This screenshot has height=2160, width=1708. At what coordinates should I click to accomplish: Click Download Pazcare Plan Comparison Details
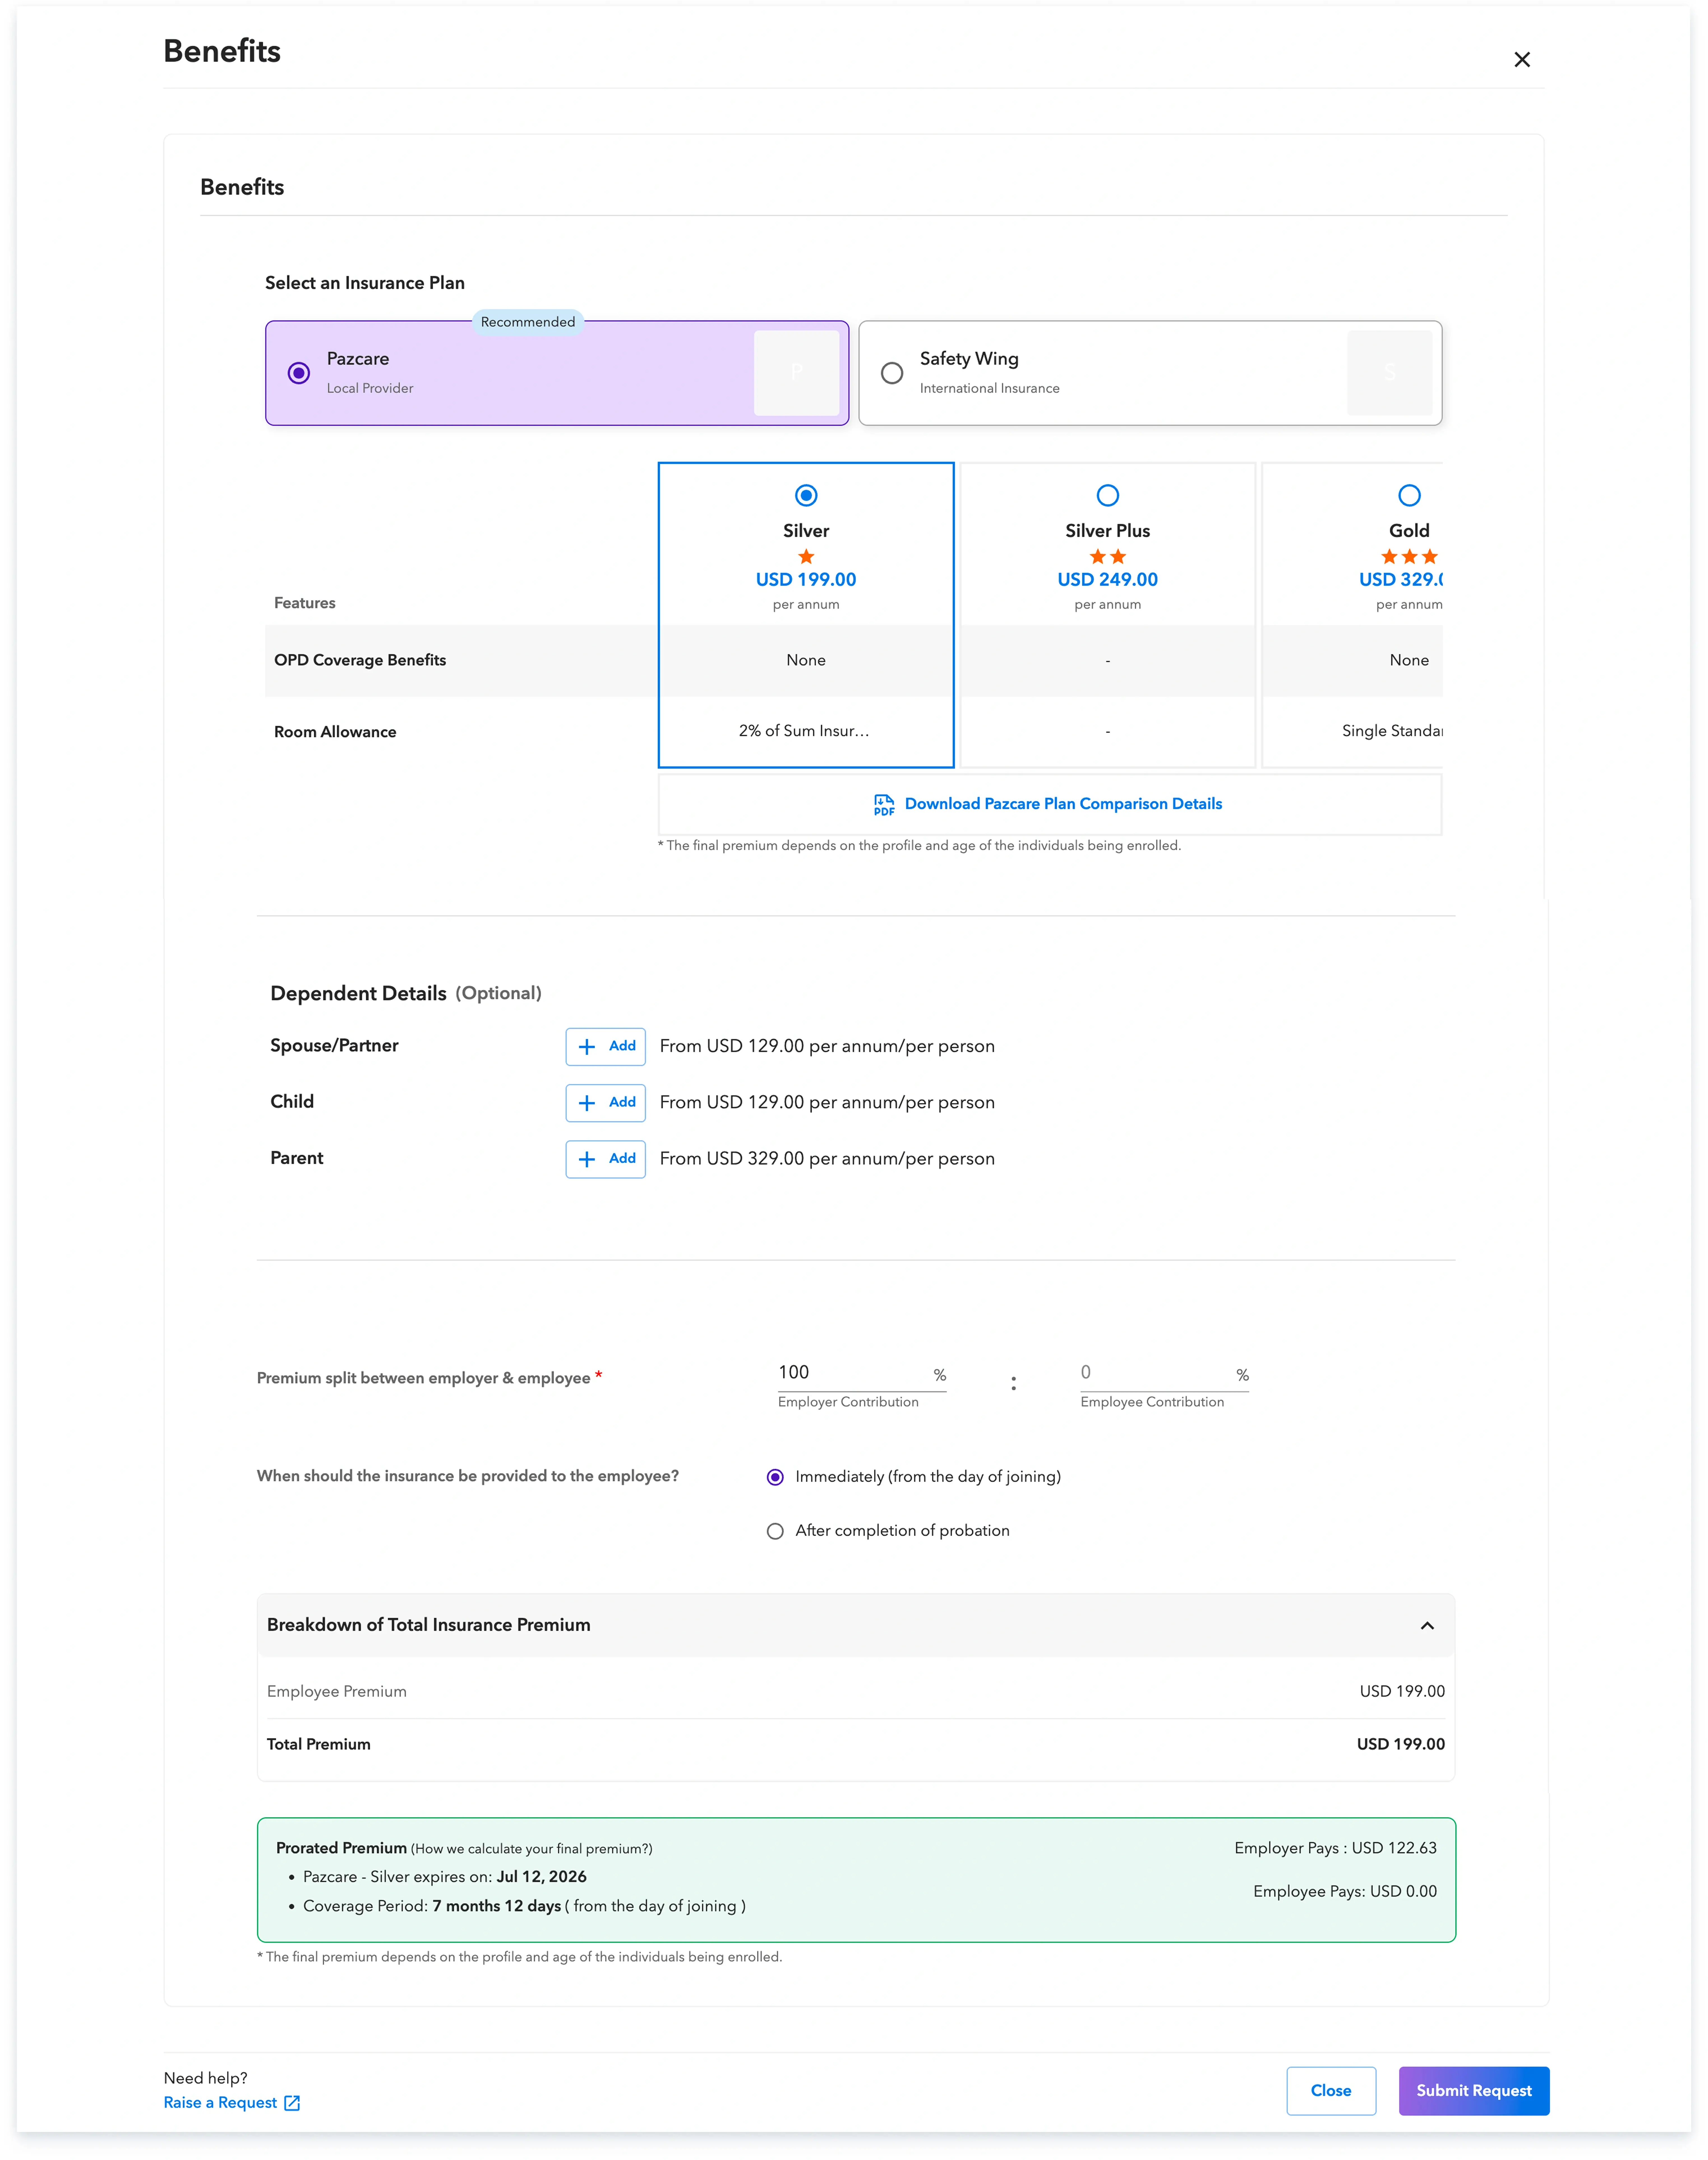(x=1063, y=803)
